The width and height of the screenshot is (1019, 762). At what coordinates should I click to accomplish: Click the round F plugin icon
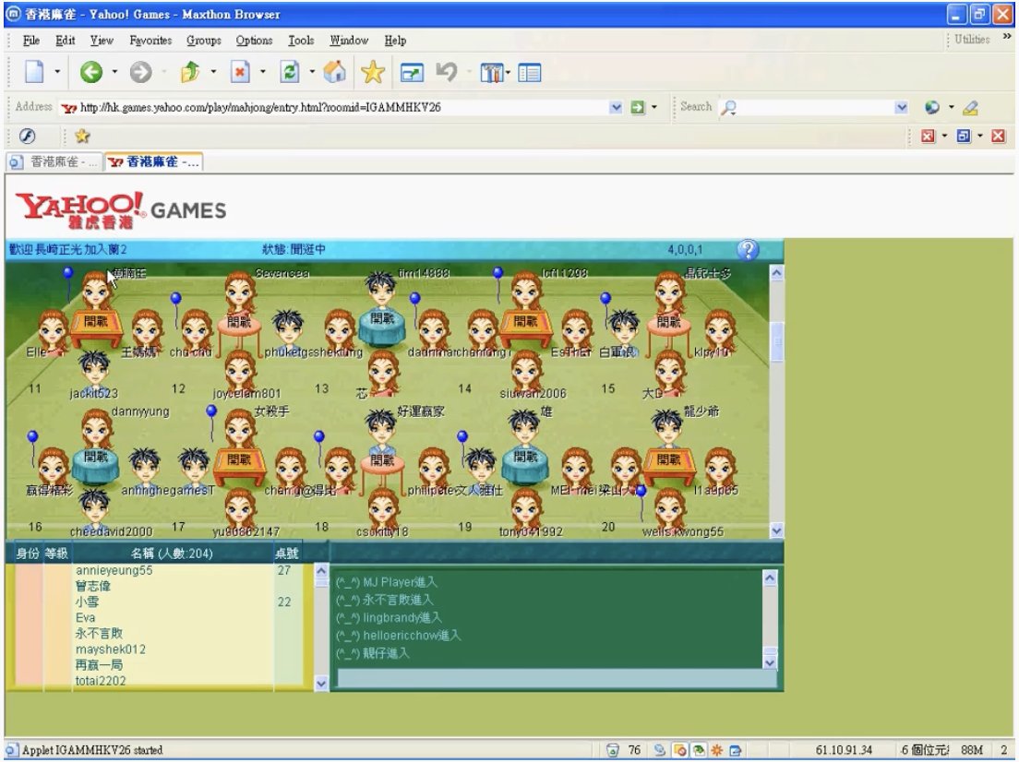pyautogui.click(x=28, y=136)
